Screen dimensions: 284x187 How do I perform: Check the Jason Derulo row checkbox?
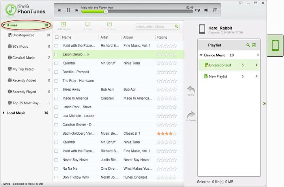tap(56, 54)
